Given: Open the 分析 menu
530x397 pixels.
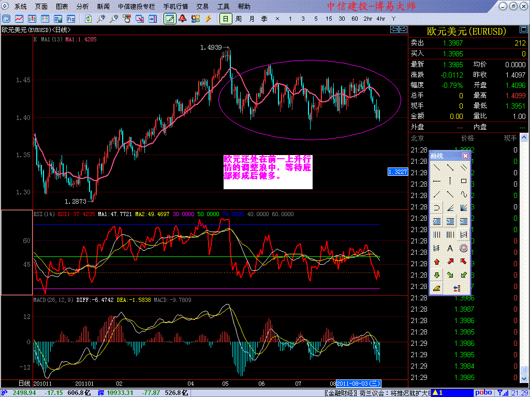Looking at the screenshot, I should [x=82, y=6].
